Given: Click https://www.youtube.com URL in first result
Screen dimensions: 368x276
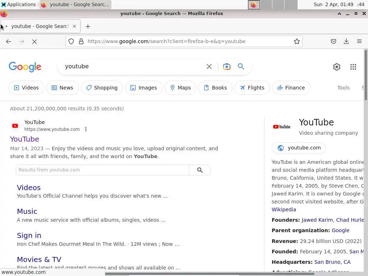Looking at the screenshot, I should pyautogui.click(x=52, y=129).
